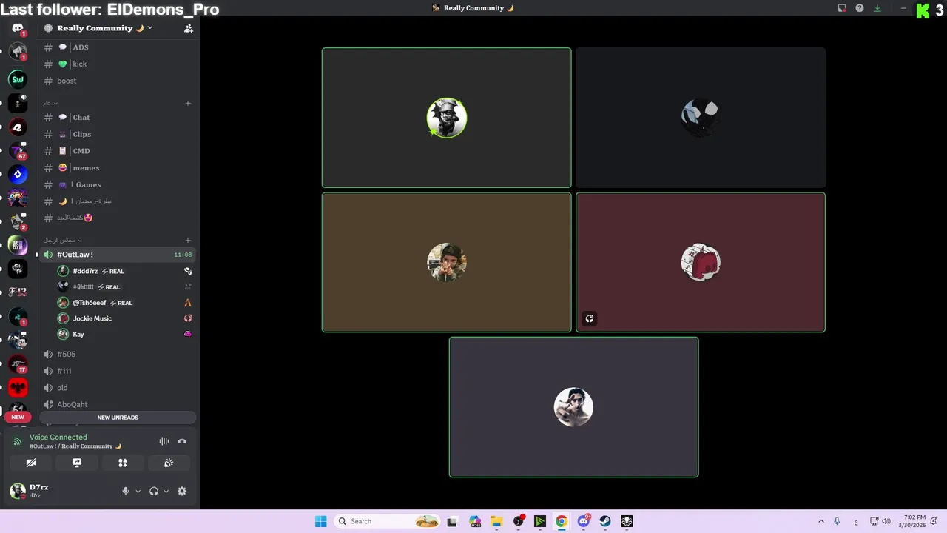Viewport: 947px width, 533px height.
Task: Select #ddd7rz in voice member list
Action: pos(124,271)
